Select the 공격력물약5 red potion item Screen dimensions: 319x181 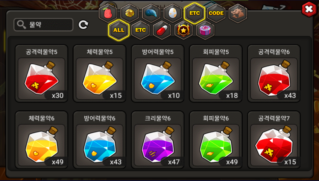coord(41,74)
